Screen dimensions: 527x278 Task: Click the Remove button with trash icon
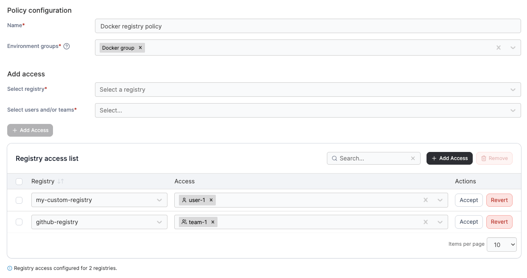click(494, 158)
